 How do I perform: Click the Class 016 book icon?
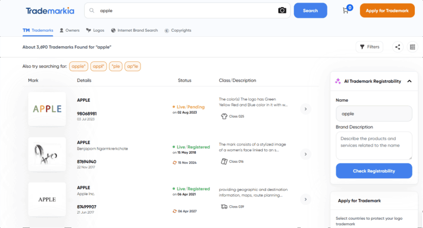tap(224, 162)
